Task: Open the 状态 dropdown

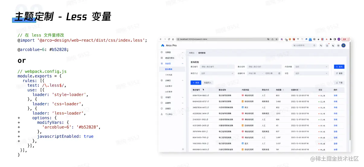Action: (x=311, y=73)
